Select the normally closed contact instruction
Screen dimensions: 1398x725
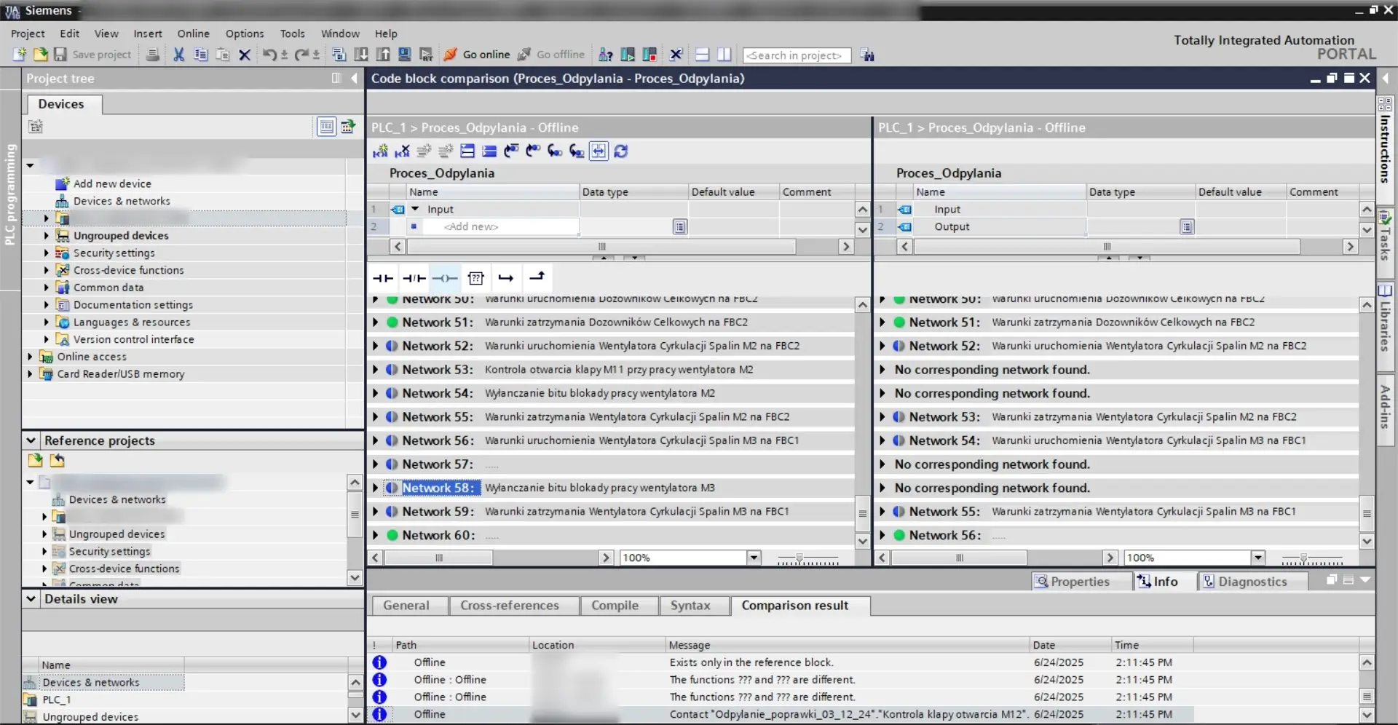[x=414, y=278]
